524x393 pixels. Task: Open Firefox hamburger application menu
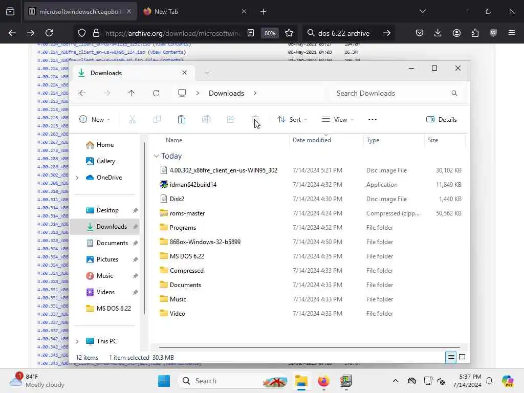(512, 33)
